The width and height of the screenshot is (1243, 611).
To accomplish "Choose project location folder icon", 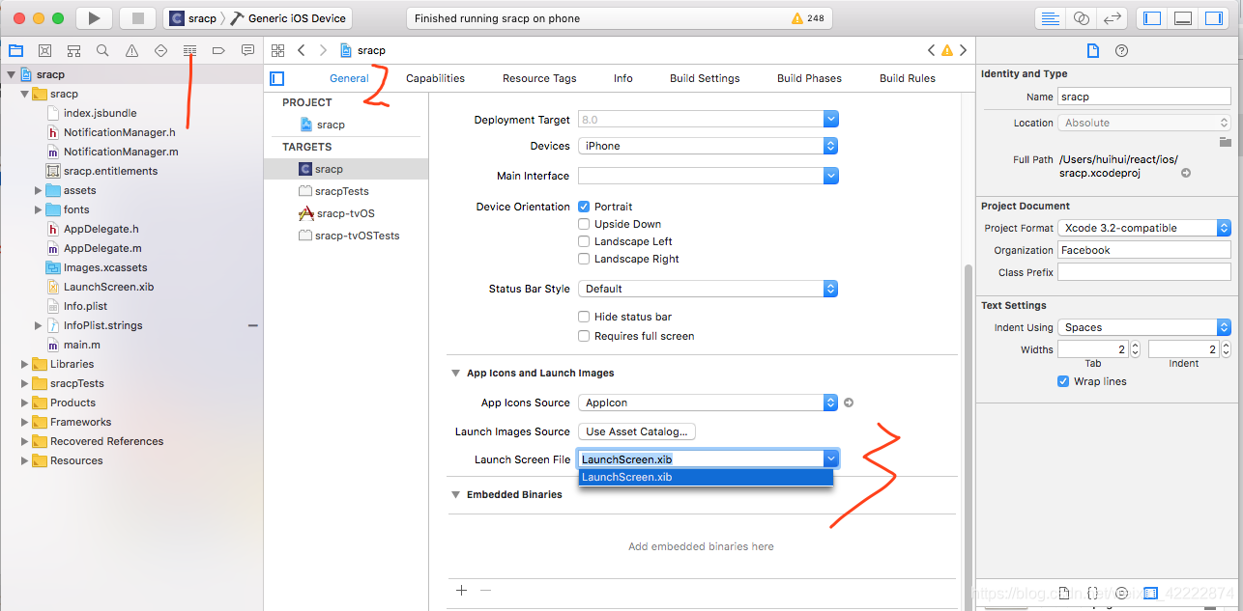I will point(1225,142).
